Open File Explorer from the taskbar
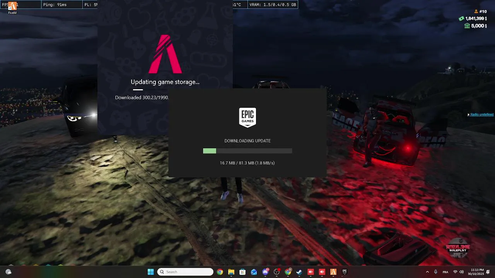The image size is (495, 278). 231,272
